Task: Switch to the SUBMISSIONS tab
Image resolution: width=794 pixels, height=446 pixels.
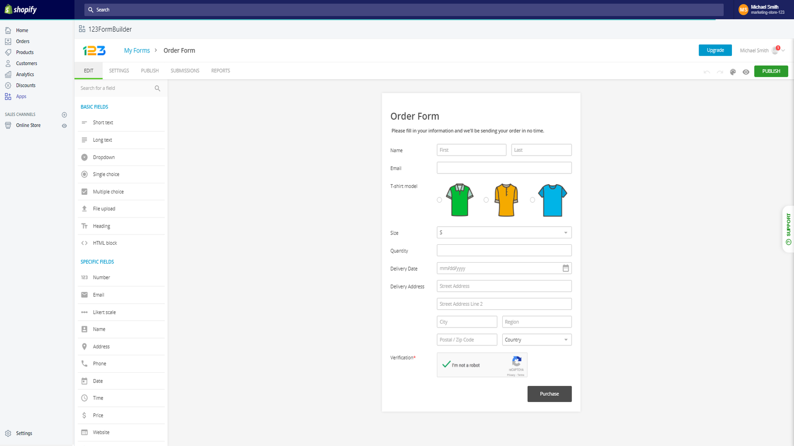Action: 185,70
